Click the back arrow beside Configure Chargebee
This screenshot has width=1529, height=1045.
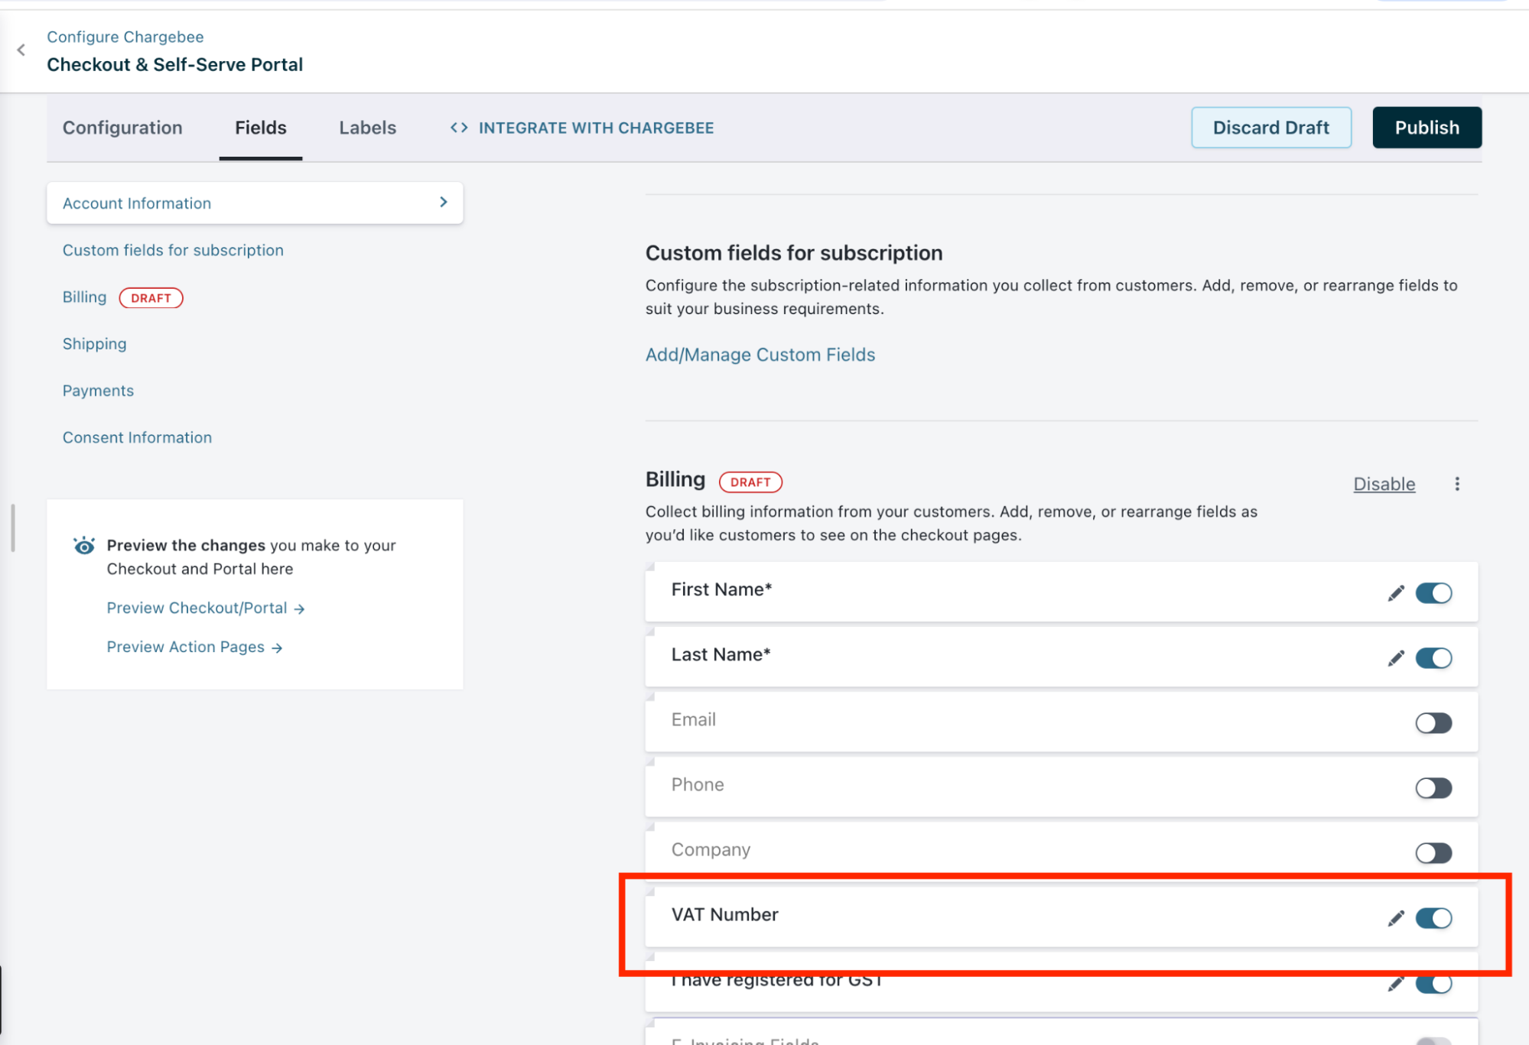[x=21, y=50]
